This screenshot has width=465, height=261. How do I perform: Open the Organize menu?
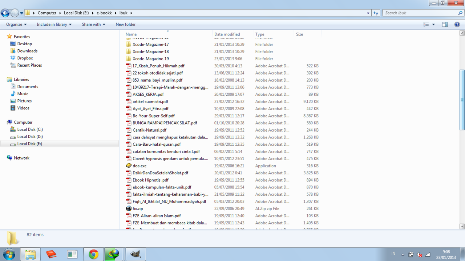point(16,24)
